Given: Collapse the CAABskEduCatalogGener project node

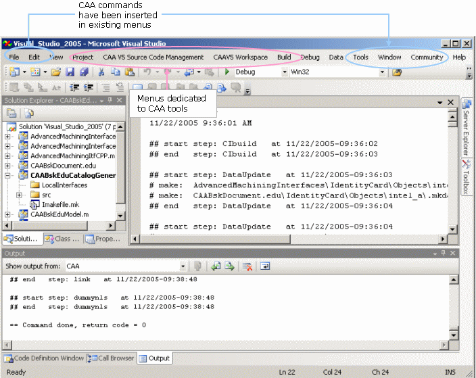Looking at the screenshot, I should coord(7,176).
